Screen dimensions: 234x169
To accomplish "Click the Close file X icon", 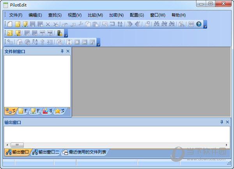I will point(48,24).
